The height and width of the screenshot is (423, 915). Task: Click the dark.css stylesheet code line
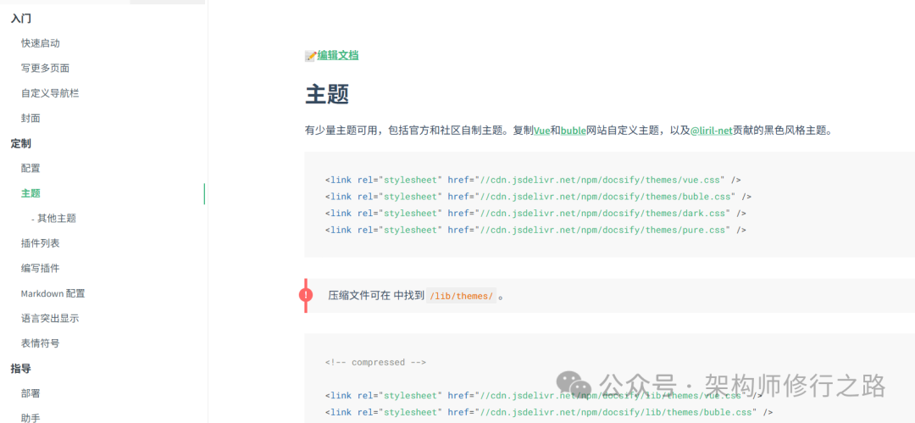click(x=535, y=214)
